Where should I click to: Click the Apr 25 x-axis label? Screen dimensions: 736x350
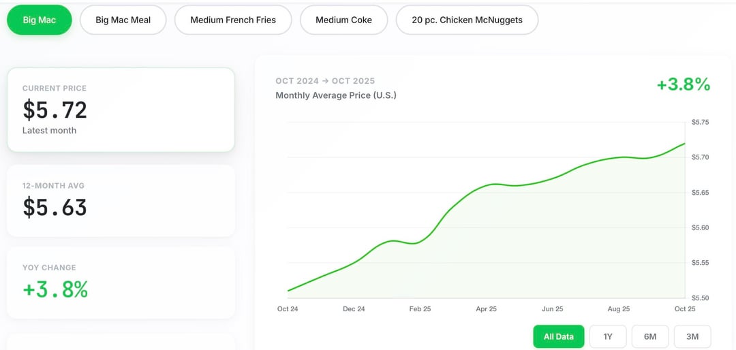click(x=486, y=309)
